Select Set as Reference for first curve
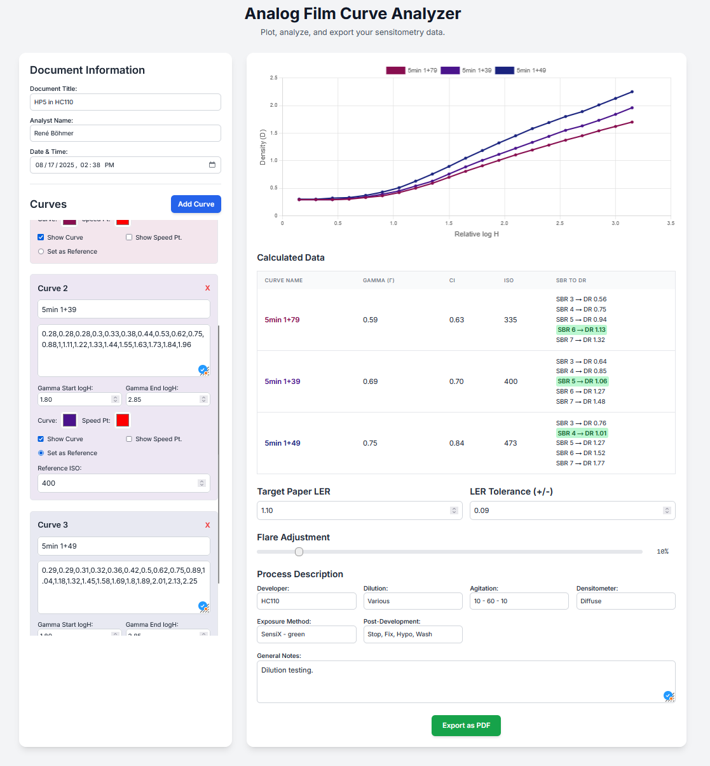The image size is (710, 766). 41,252
